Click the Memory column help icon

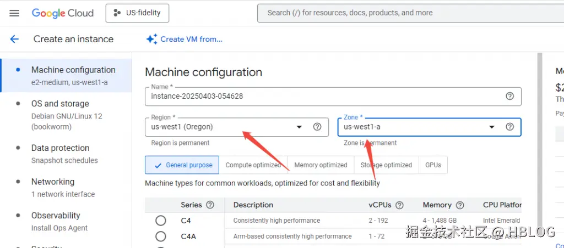click(x=460, y=205)
